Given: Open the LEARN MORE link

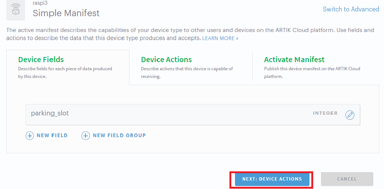Looking at the screenshot, I should 220,38.
